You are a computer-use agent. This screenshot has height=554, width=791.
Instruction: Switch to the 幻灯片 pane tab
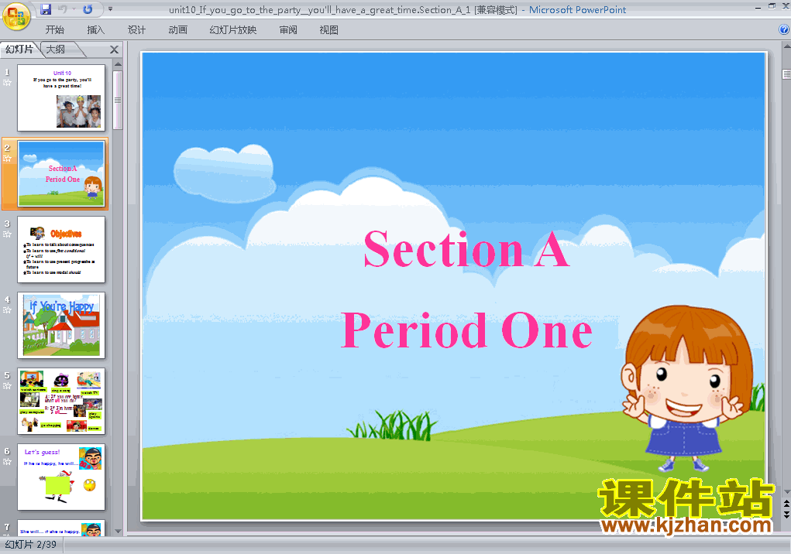(19, 50)
